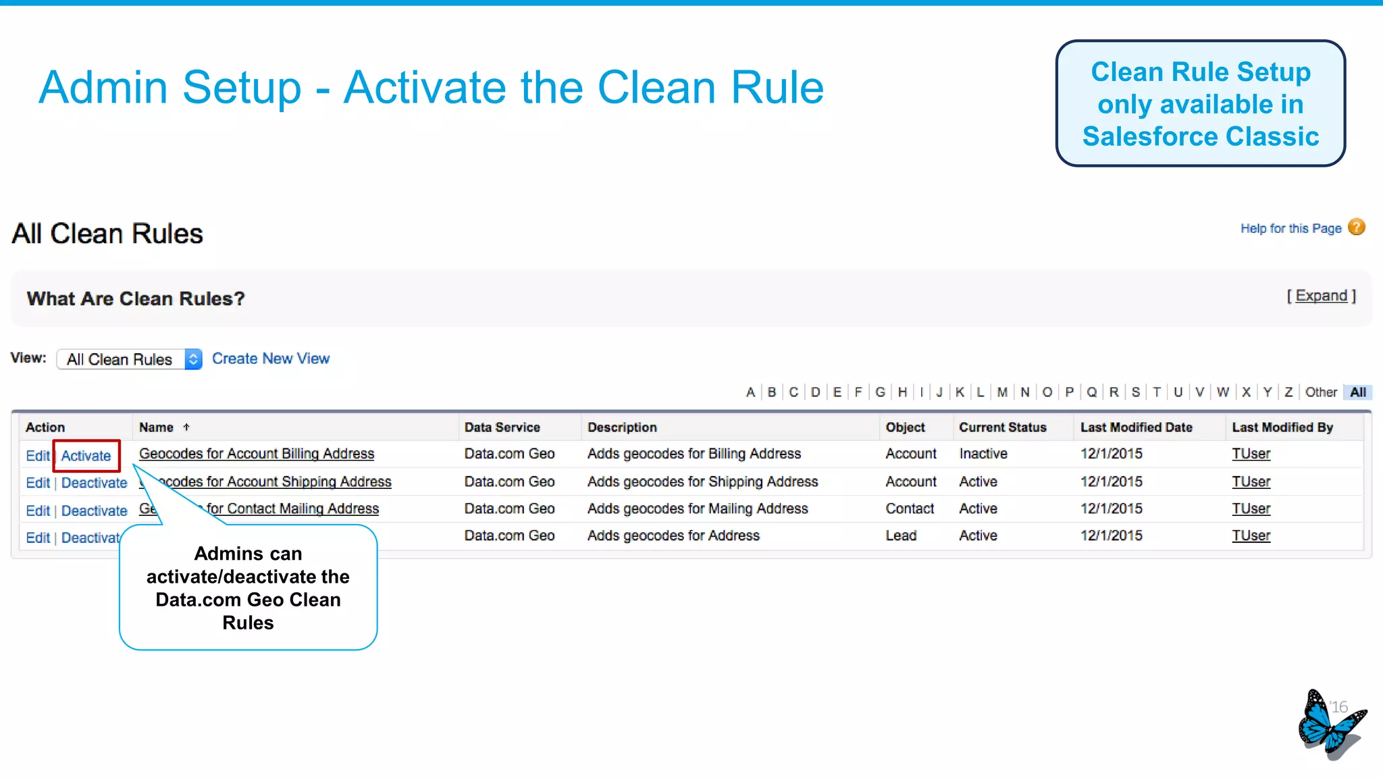
Task: Select the Action column header
Action: (45, 427)
